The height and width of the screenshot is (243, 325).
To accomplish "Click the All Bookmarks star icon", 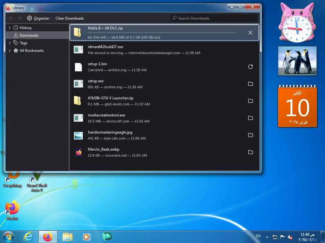I will coord(16,50).
